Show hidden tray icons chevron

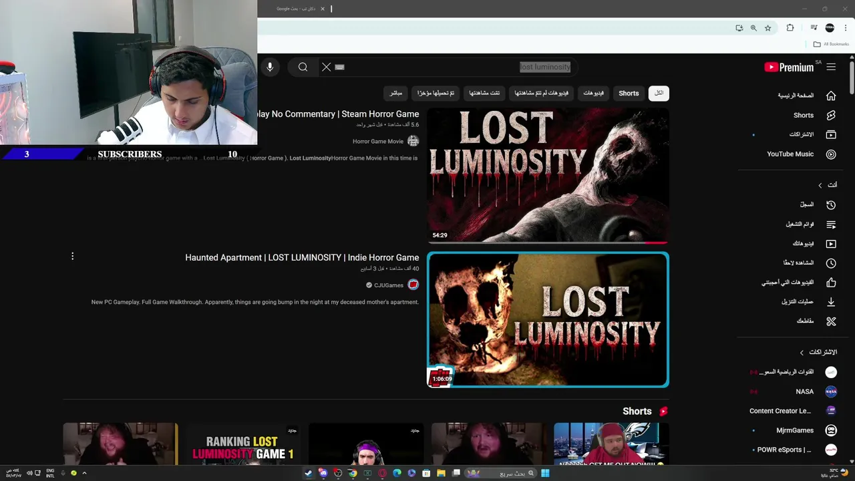click(x=84, y=473)
